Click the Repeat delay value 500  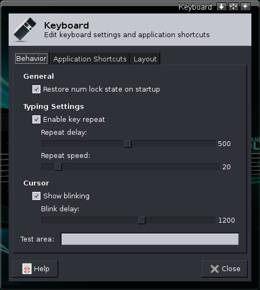coord(224,144)
